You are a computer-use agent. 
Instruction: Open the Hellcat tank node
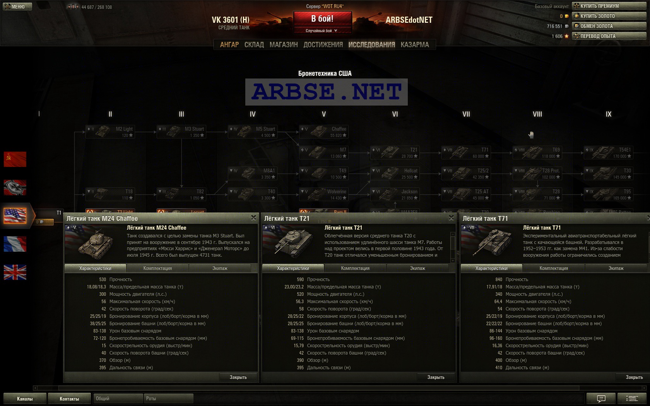point(395,174)
